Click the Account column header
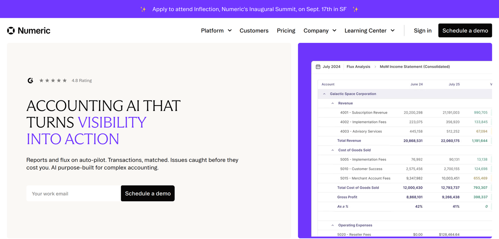This screenshot has height=239, width=499. tap(328, 84)
